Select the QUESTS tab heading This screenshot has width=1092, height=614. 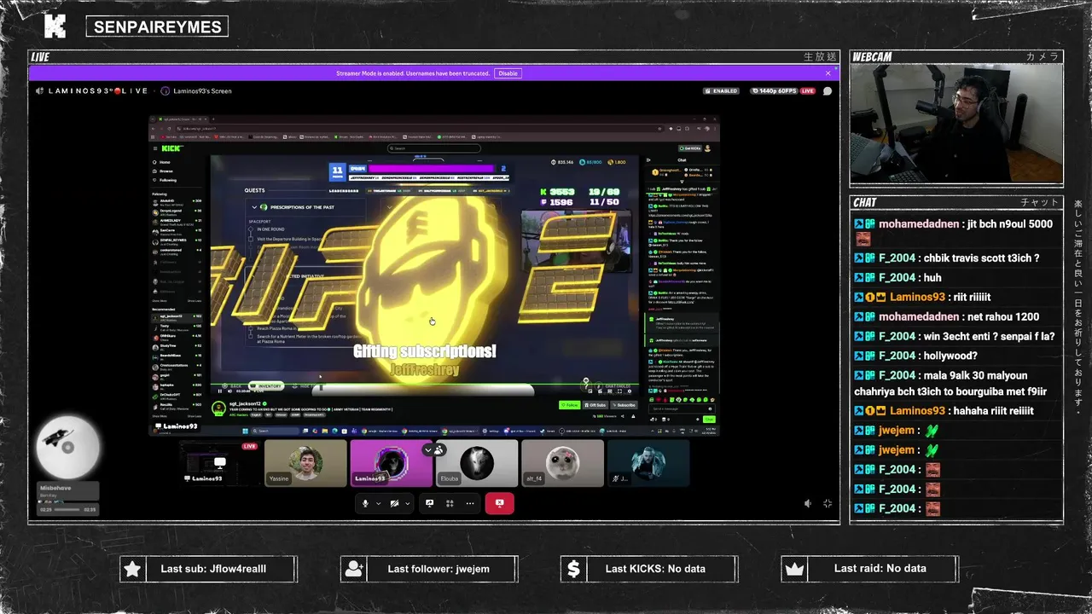tap(254, 190)
